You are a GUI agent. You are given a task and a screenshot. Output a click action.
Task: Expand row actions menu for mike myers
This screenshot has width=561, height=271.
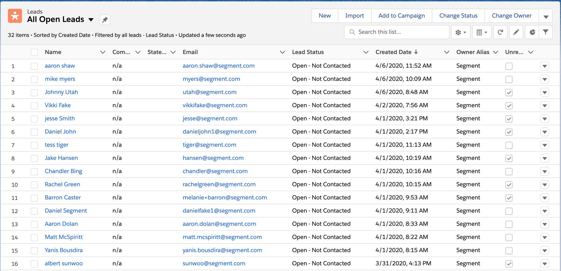[x=545, y=79]
